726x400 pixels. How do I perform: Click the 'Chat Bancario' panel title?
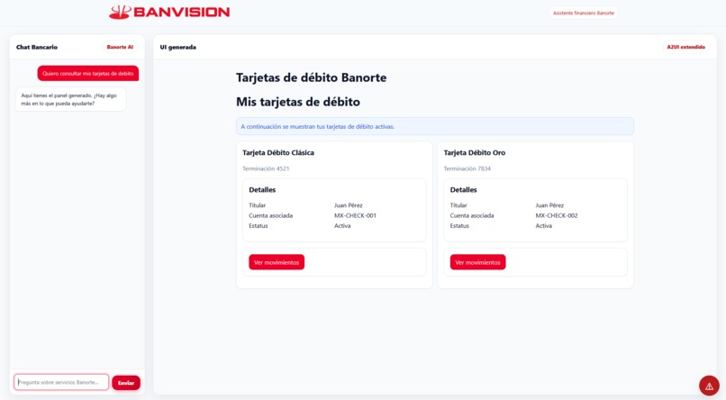(x=37, y=47)
